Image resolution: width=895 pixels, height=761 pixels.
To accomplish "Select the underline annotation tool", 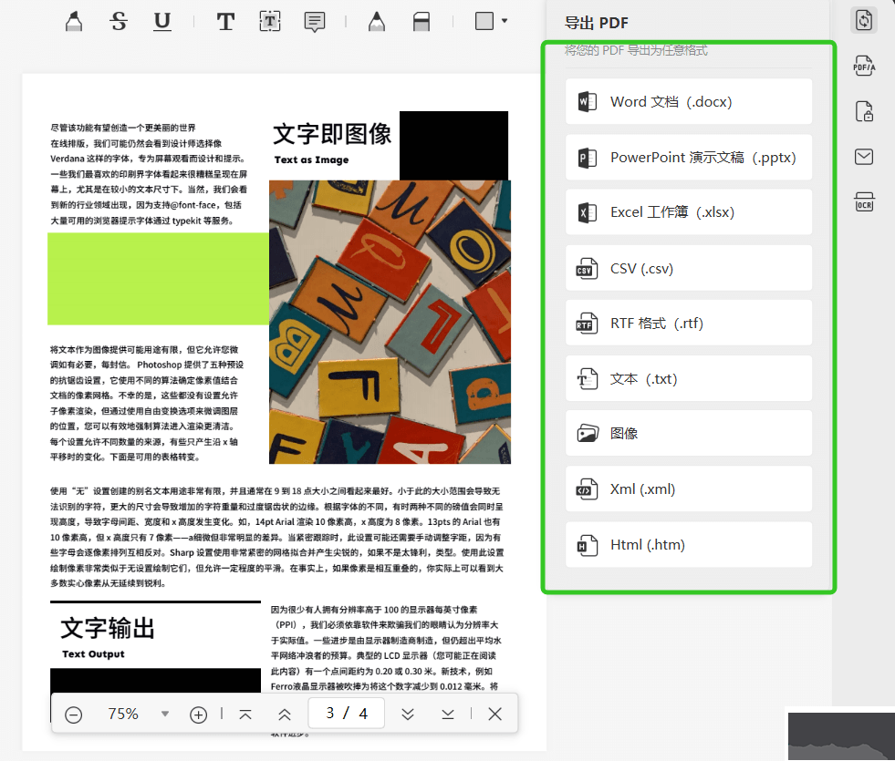I will (x=161, y=20).
